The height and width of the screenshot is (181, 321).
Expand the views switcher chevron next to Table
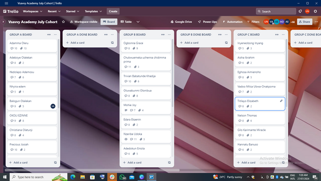pos(138,22)
